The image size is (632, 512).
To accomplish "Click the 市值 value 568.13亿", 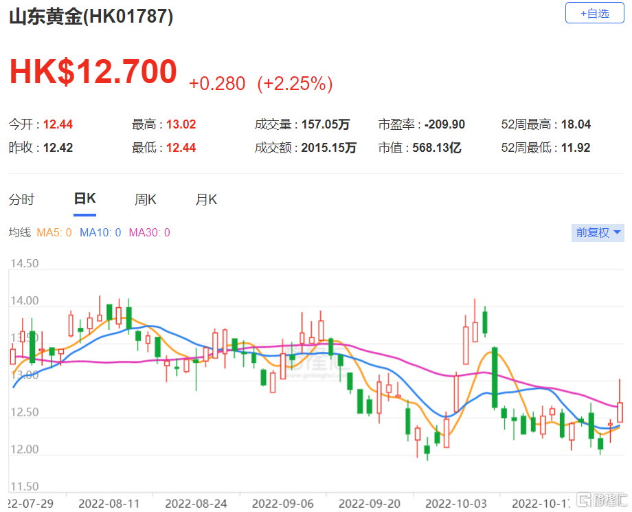I will tap(437, 148).
